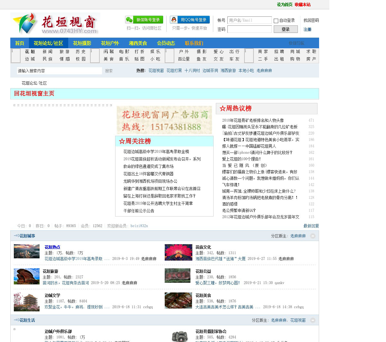Open the 边城文学 forum pagoda image
The width and height of the screenshot is (386, 342).
[27, 302]
